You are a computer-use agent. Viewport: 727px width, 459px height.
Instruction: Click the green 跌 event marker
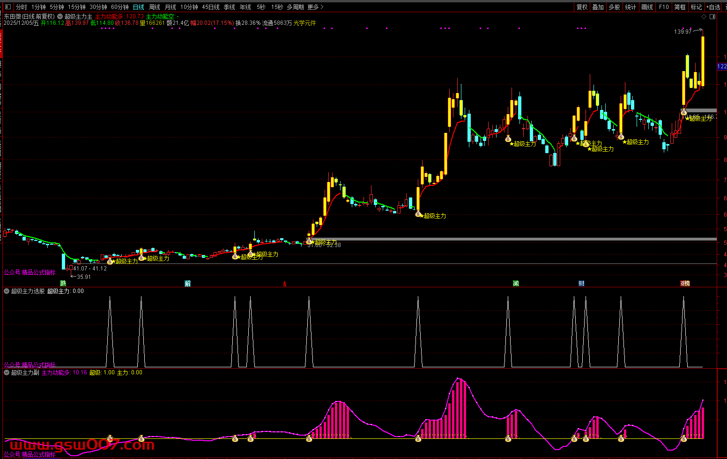point(63,284)
